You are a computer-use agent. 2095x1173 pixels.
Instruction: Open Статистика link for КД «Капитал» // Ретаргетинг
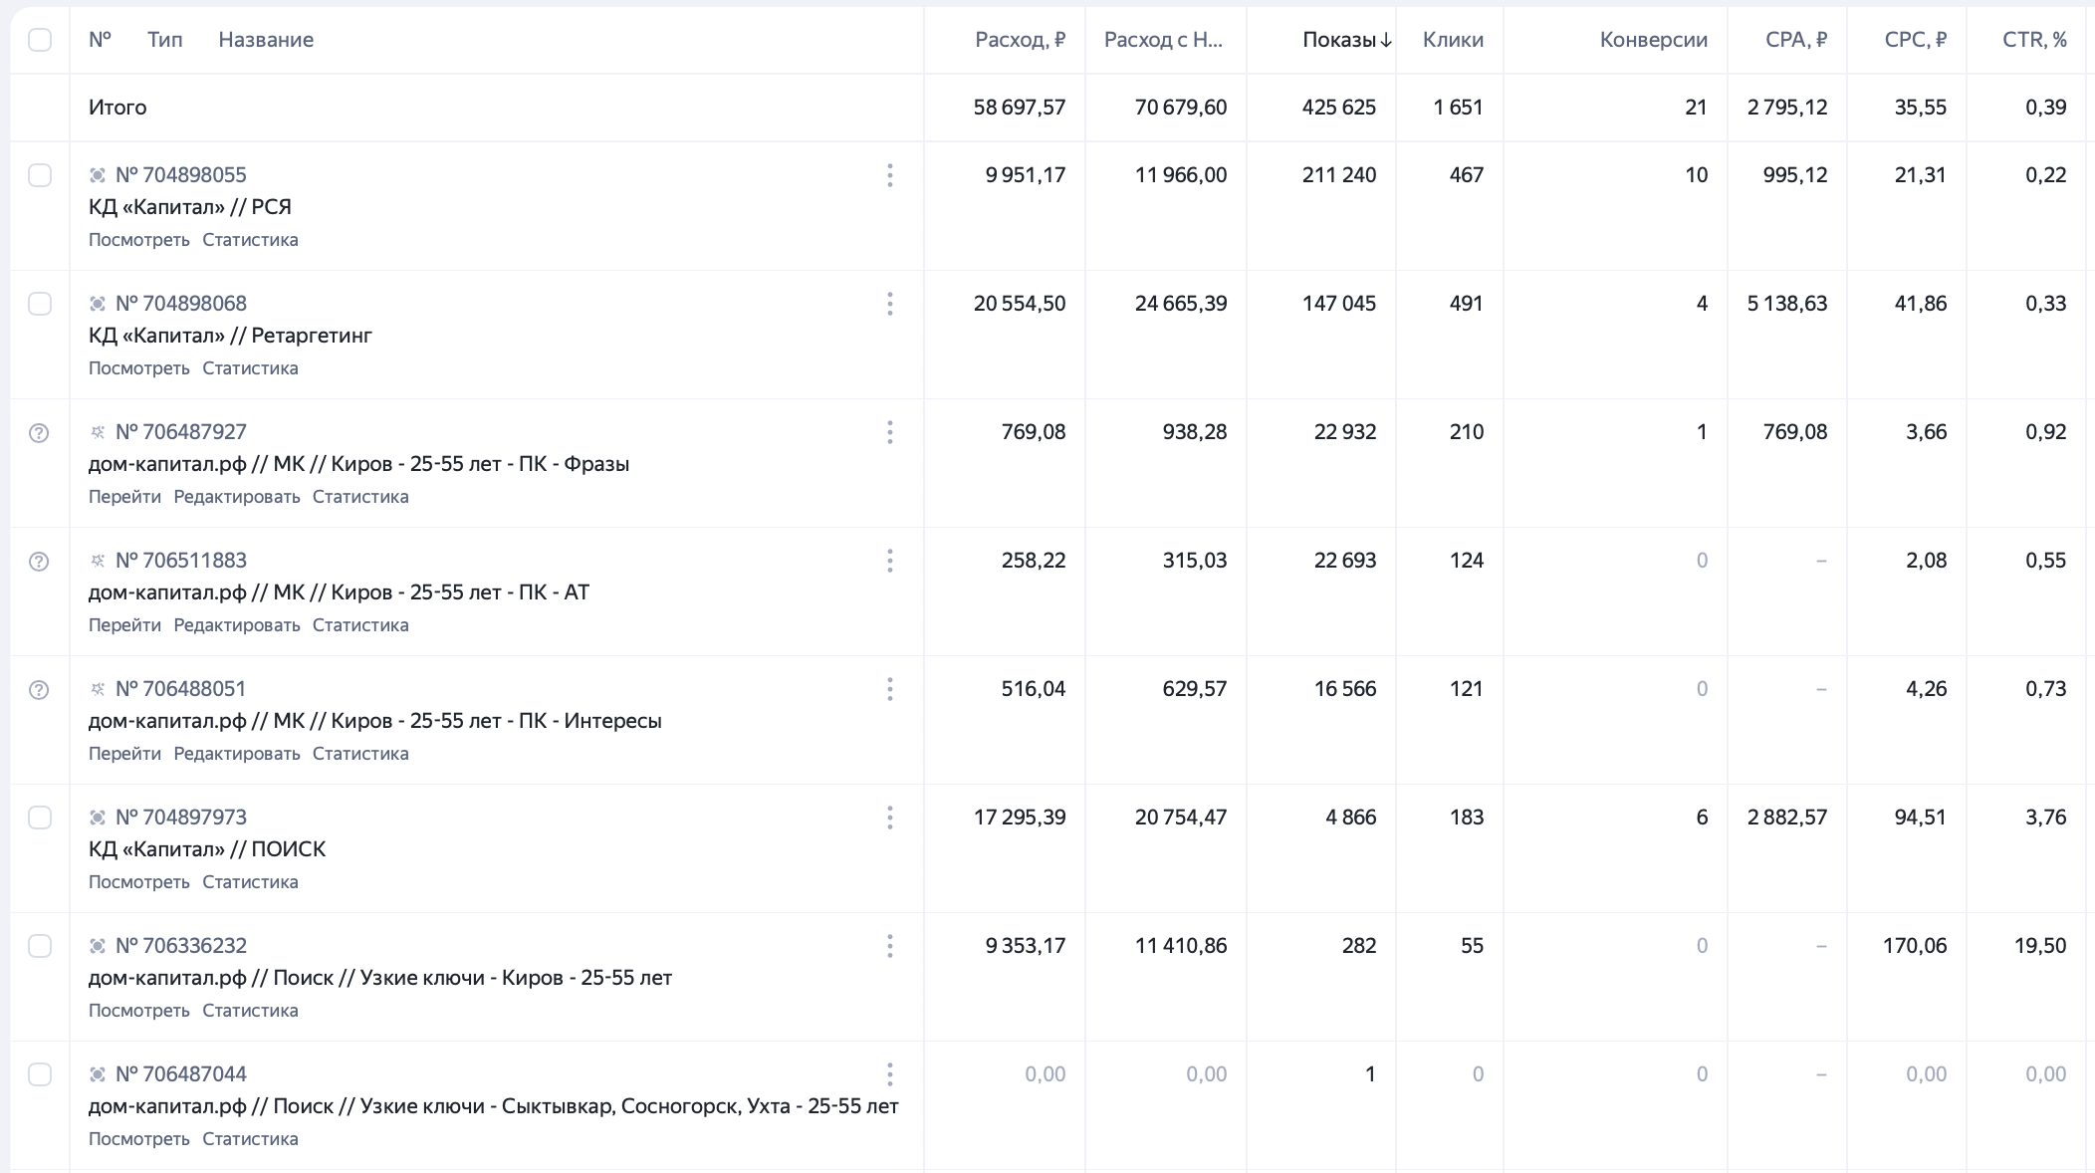tap(250, 368)
